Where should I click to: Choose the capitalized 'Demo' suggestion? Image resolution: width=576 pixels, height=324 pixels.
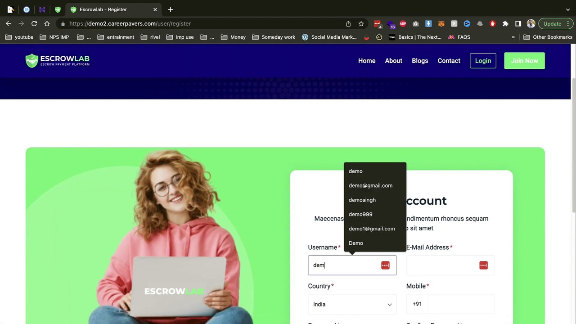(x=375, y=243)
